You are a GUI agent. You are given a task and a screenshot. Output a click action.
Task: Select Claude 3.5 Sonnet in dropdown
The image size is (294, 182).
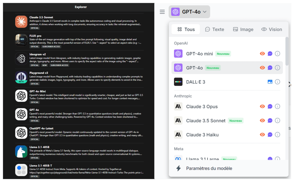coord(227,121)
